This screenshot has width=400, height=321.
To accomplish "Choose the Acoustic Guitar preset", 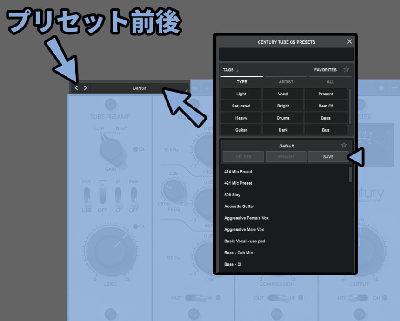I will (x=239, y=206).
